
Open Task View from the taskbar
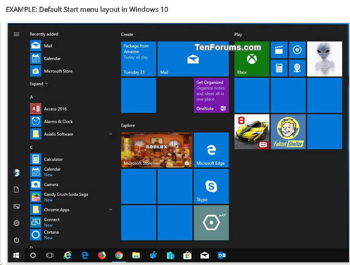tap(50, 255)
